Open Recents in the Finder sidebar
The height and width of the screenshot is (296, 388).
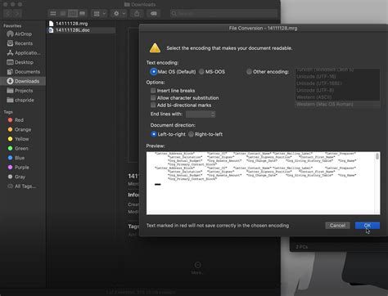pos(23,43)
